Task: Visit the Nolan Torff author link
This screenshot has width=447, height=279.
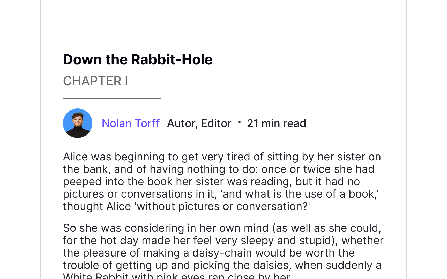Action: tap(131, 123)
